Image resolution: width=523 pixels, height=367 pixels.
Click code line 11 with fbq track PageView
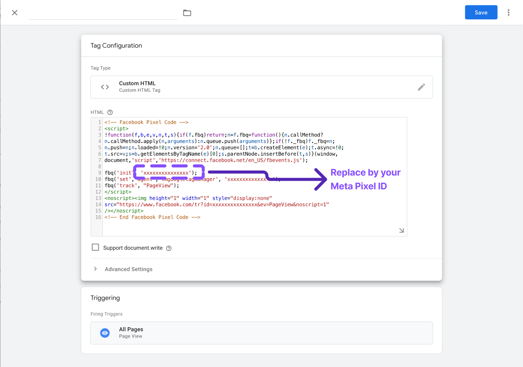coord(142,185)
